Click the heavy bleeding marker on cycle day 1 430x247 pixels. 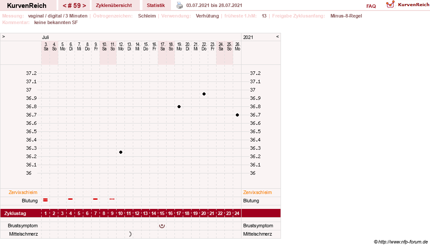46,200
